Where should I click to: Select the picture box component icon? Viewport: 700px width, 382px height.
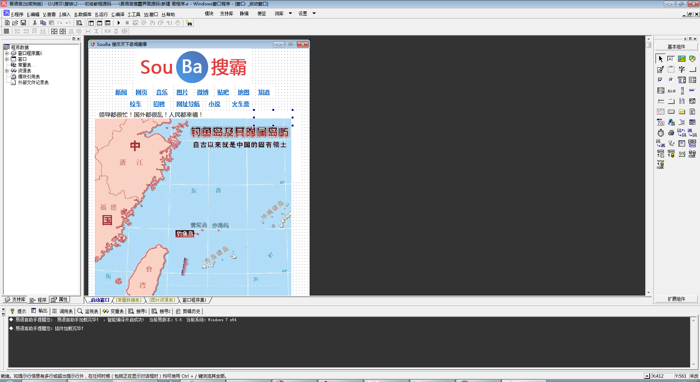[682, 59]
